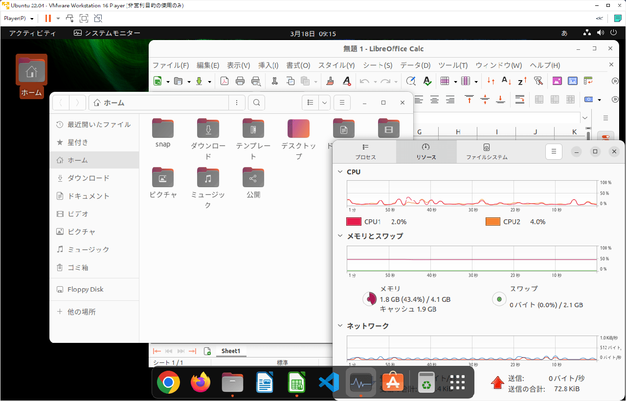626x401 pixels.
Task: Click the CPU1 color swatch
Action: (x=354, y=222)
